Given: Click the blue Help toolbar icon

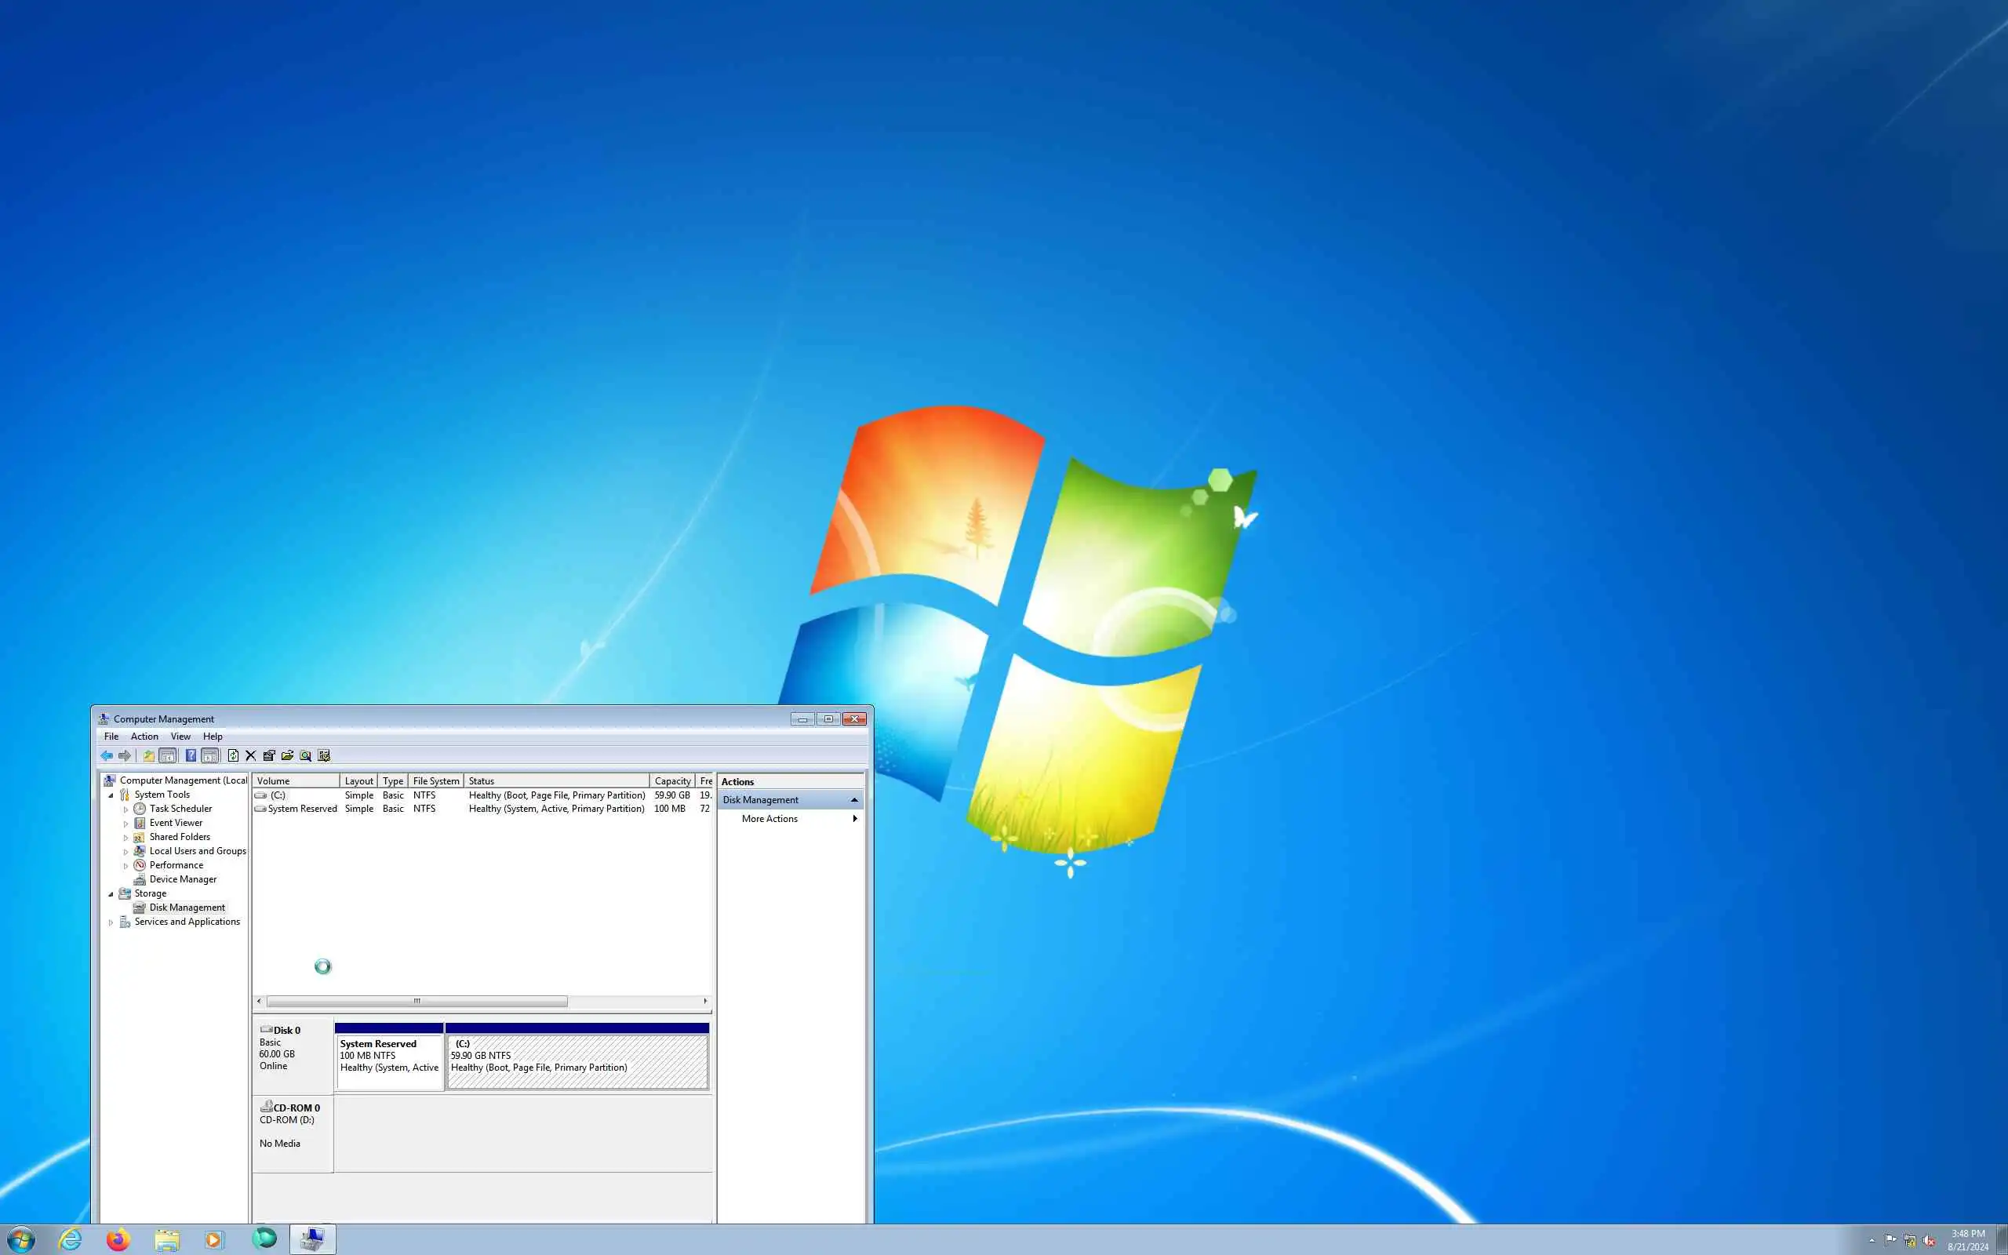Looking at the screenshot, I should coord(191,755).
